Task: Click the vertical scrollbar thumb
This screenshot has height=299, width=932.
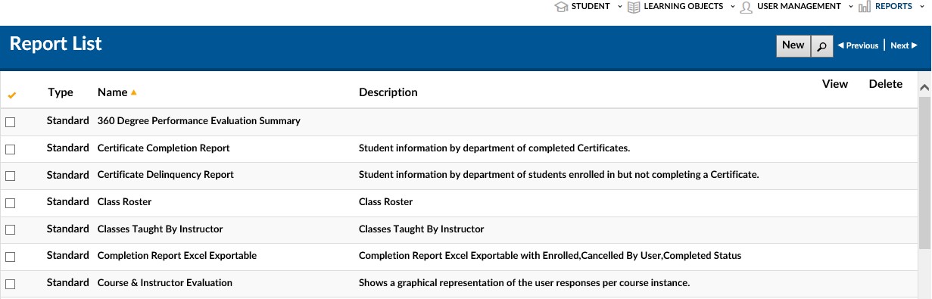Action: (924, 172)
